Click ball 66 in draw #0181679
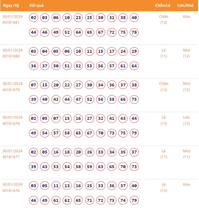The height and width of the screenshot is (208, 199). (x=123, y=99)
